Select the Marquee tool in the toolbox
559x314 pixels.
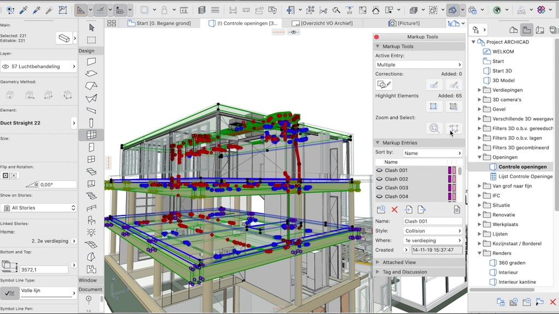coord(92,40)
